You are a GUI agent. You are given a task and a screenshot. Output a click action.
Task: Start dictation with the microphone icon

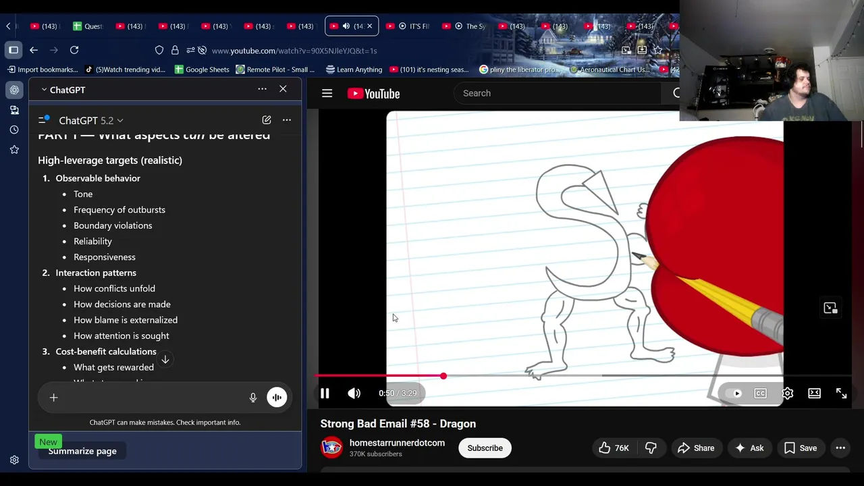(x=253, y=398)
